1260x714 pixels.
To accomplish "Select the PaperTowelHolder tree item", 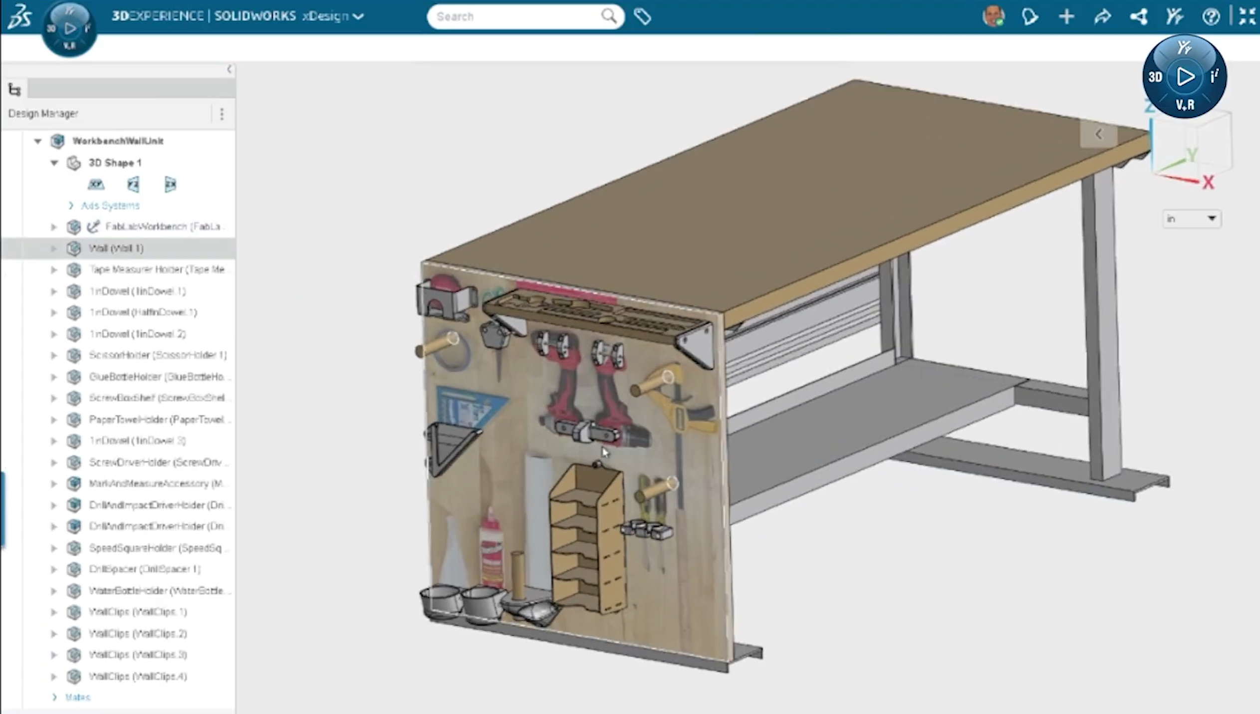I will pyautogui.click(x=156, y=420).
